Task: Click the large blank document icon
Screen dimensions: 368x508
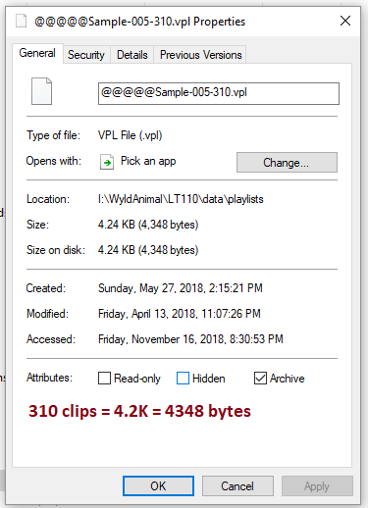Action: (41, 91)
